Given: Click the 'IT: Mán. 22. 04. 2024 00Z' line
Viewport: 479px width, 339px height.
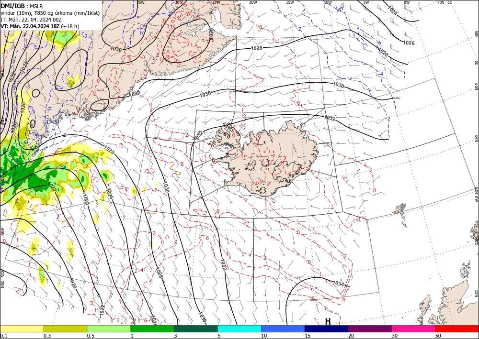Looking at the screenshot, I should pos(31,20).
